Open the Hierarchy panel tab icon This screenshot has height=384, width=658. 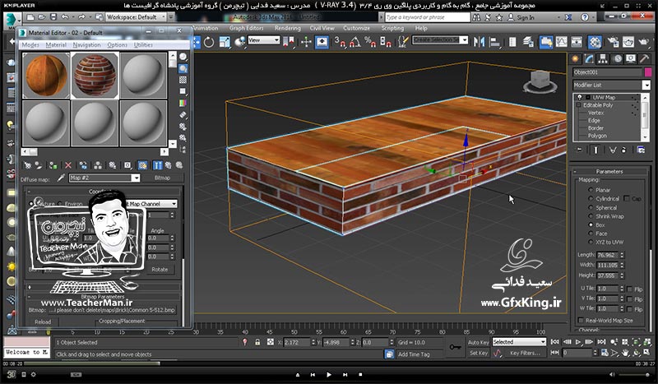point(603,58)
